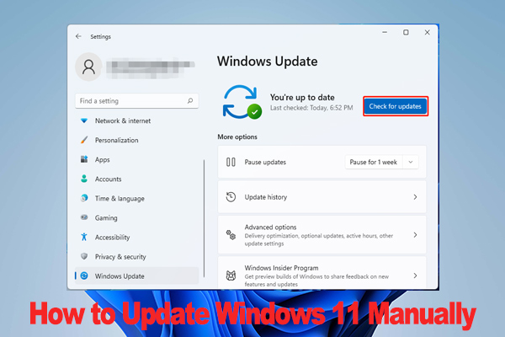Screen dimensions: 505x337
Task: Click the Windows Update sidebar icon
Action: (84, 275)
